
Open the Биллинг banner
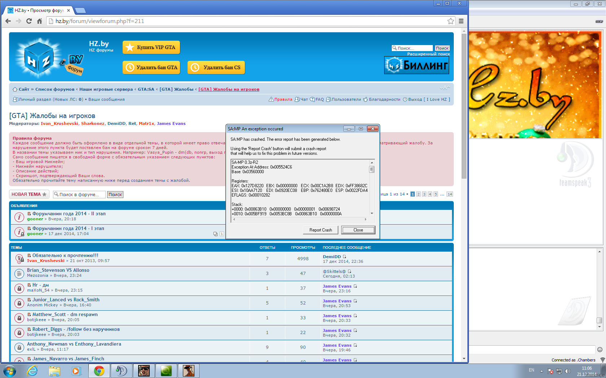click(x=416, y=65)
